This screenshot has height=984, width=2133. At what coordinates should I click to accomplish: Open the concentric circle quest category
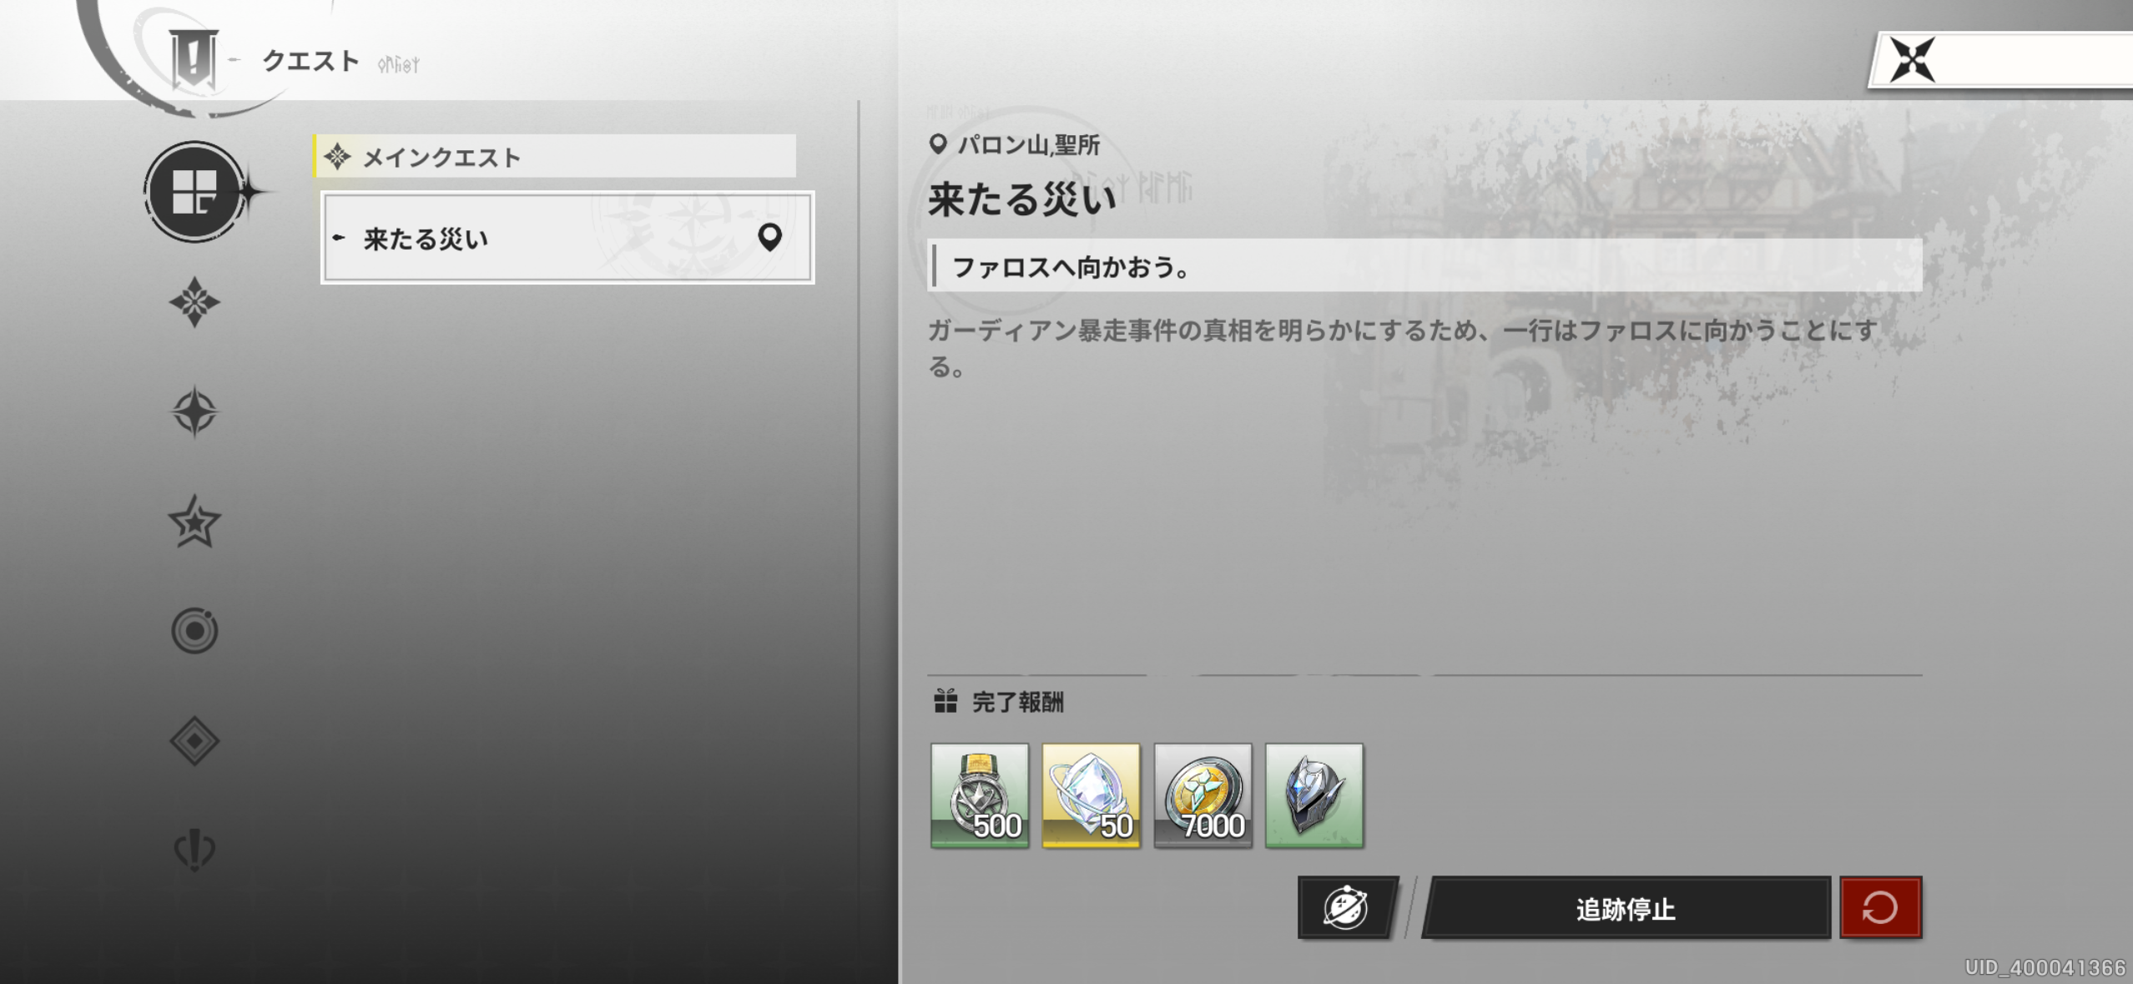pos(194,631)
